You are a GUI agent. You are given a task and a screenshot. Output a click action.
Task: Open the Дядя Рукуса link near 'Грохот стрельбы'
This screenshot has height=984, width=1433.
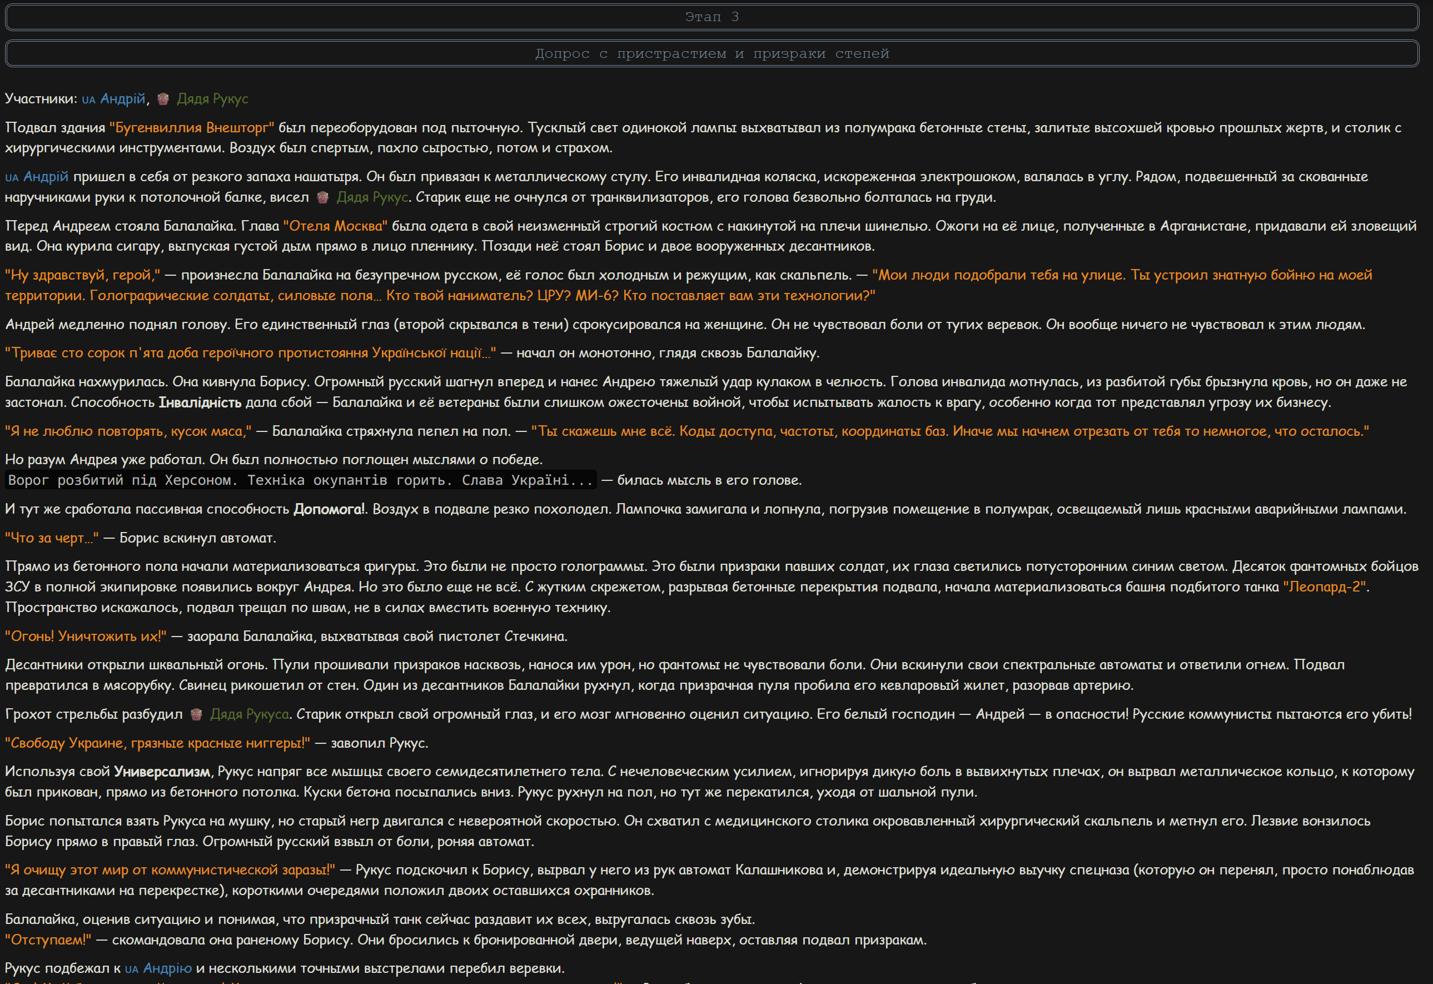coord(249,714)
